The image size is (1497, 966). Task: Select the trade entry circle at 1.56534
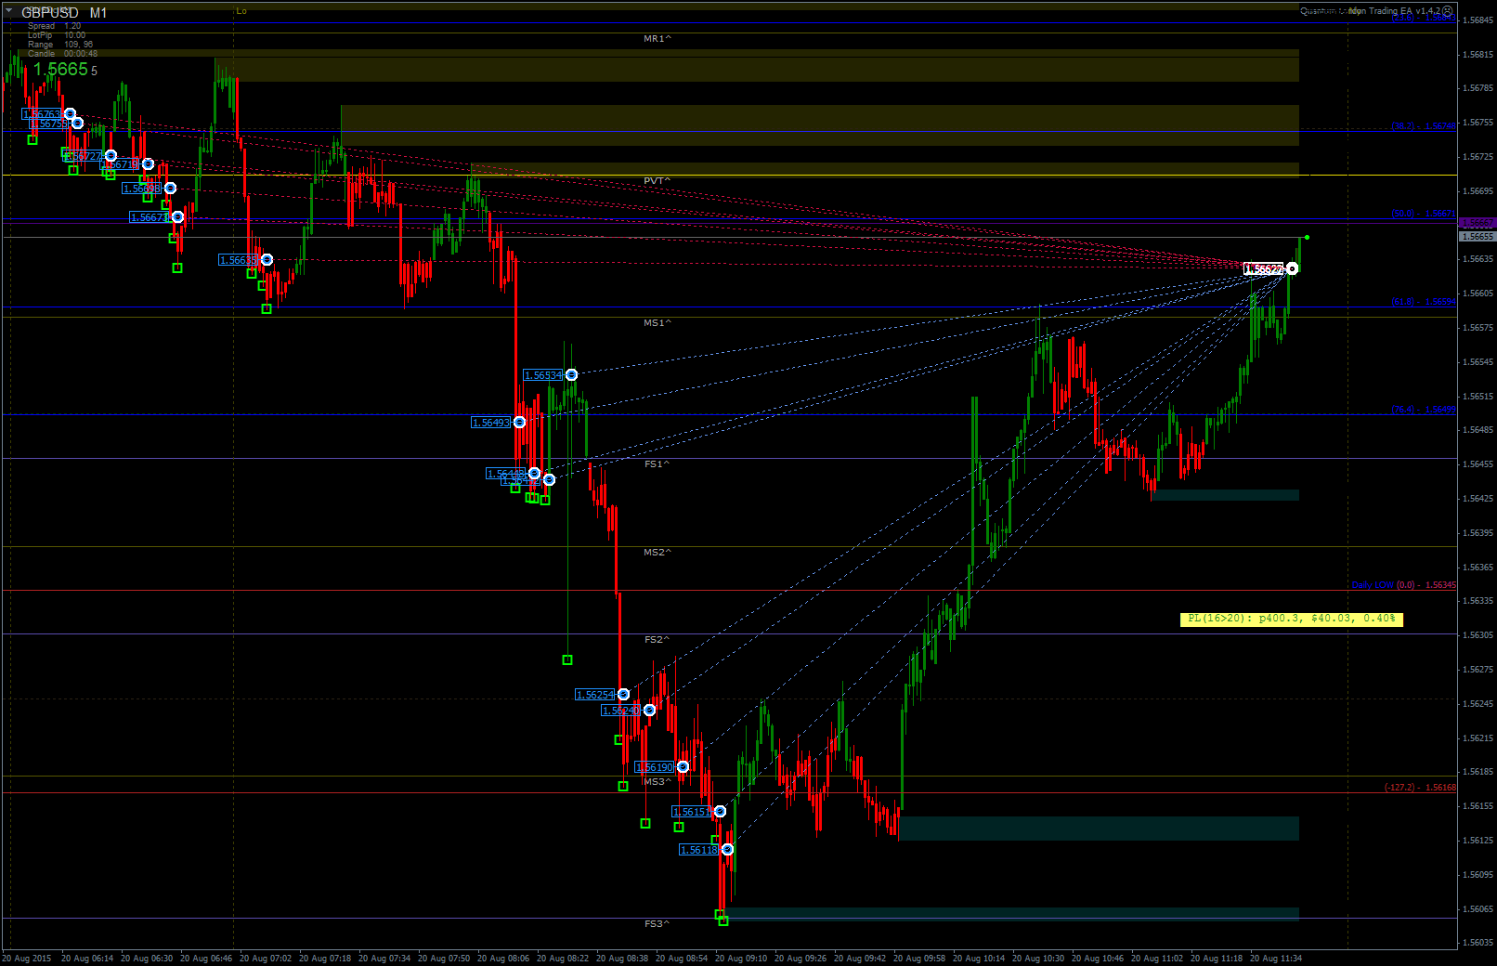click(571, 375)
